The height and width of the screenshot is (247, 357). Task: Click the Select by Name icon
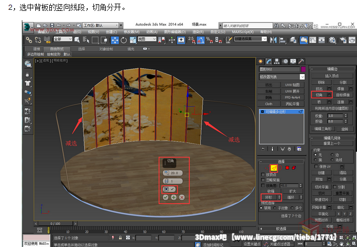[86, 40]
